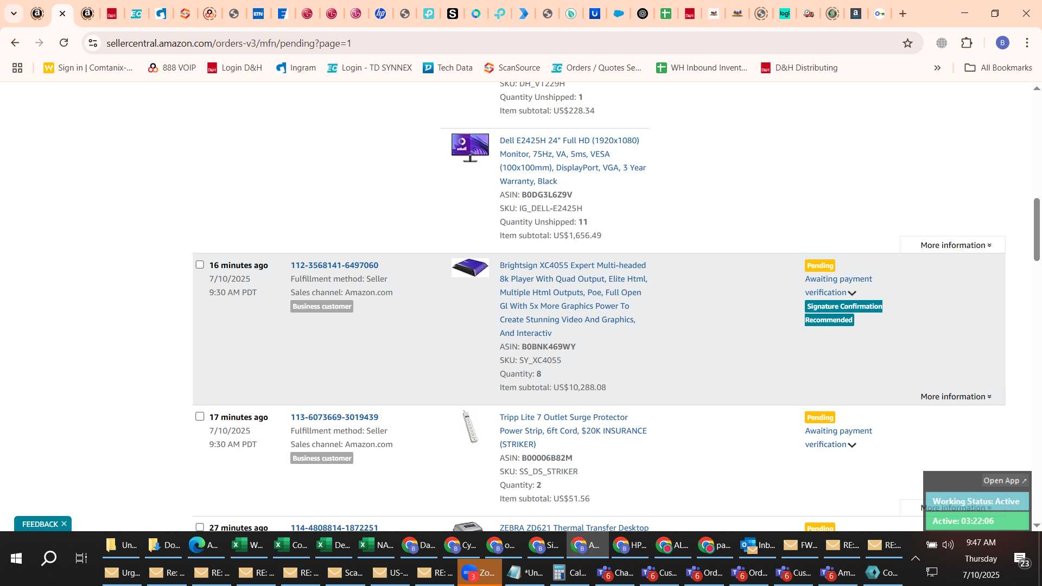Viewport: 1042px width, 586px height.
Task: Open the Untitled Notepad taskbar item
Action: 525,573
